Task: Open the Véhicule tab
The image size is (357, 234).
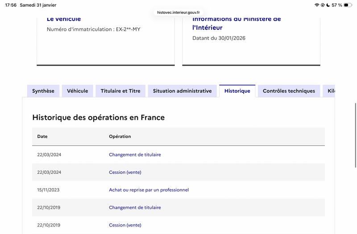Action: [78, 91]
